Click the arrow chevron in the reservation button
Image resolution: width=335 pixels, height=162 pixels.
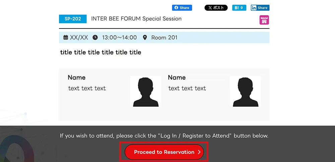click(x=199, y=152)
